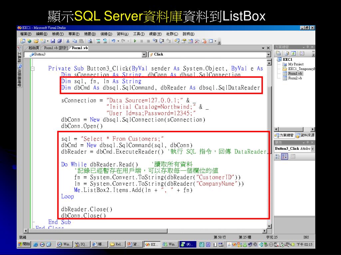Click the Uncomment lines icon
Viewport: 341px width, 255px height.
coord(105,41)
